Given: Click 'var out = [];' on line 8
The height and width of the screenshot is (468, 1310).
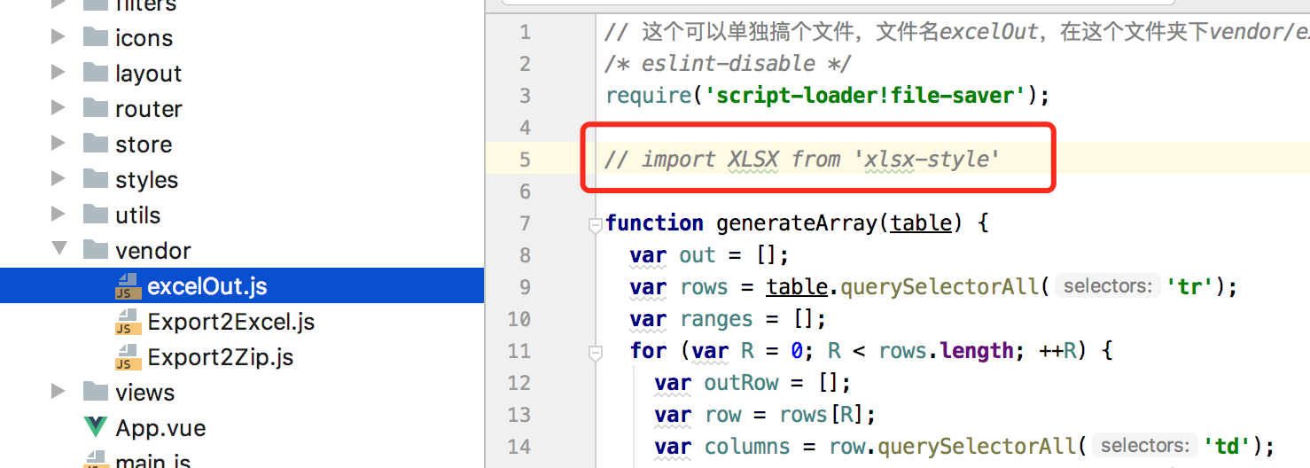Looking at the screenshot, I should (x=709, y=255).
